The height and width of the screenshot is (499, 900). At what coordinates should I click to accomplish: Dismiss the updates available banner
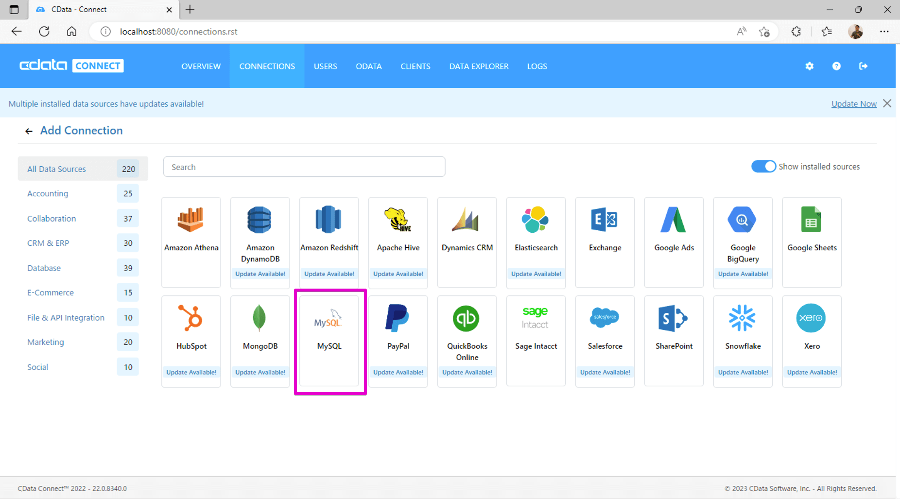coord(887,103)
